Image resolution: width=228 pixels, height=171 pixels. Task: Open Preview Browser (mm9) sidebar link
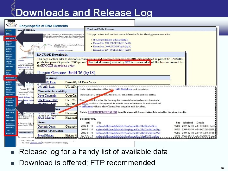tap(9, 89)
